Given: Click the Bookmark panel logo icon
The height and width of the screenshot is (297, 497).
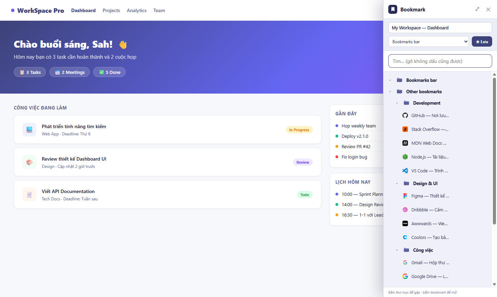Looking at the screenshot, I should click(393, 9).
